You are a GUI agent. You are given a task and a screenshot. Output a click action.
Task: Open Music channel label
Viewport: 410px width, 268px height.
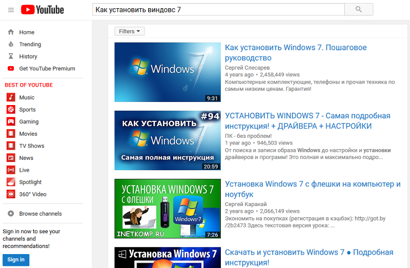(x=27, y=97)
